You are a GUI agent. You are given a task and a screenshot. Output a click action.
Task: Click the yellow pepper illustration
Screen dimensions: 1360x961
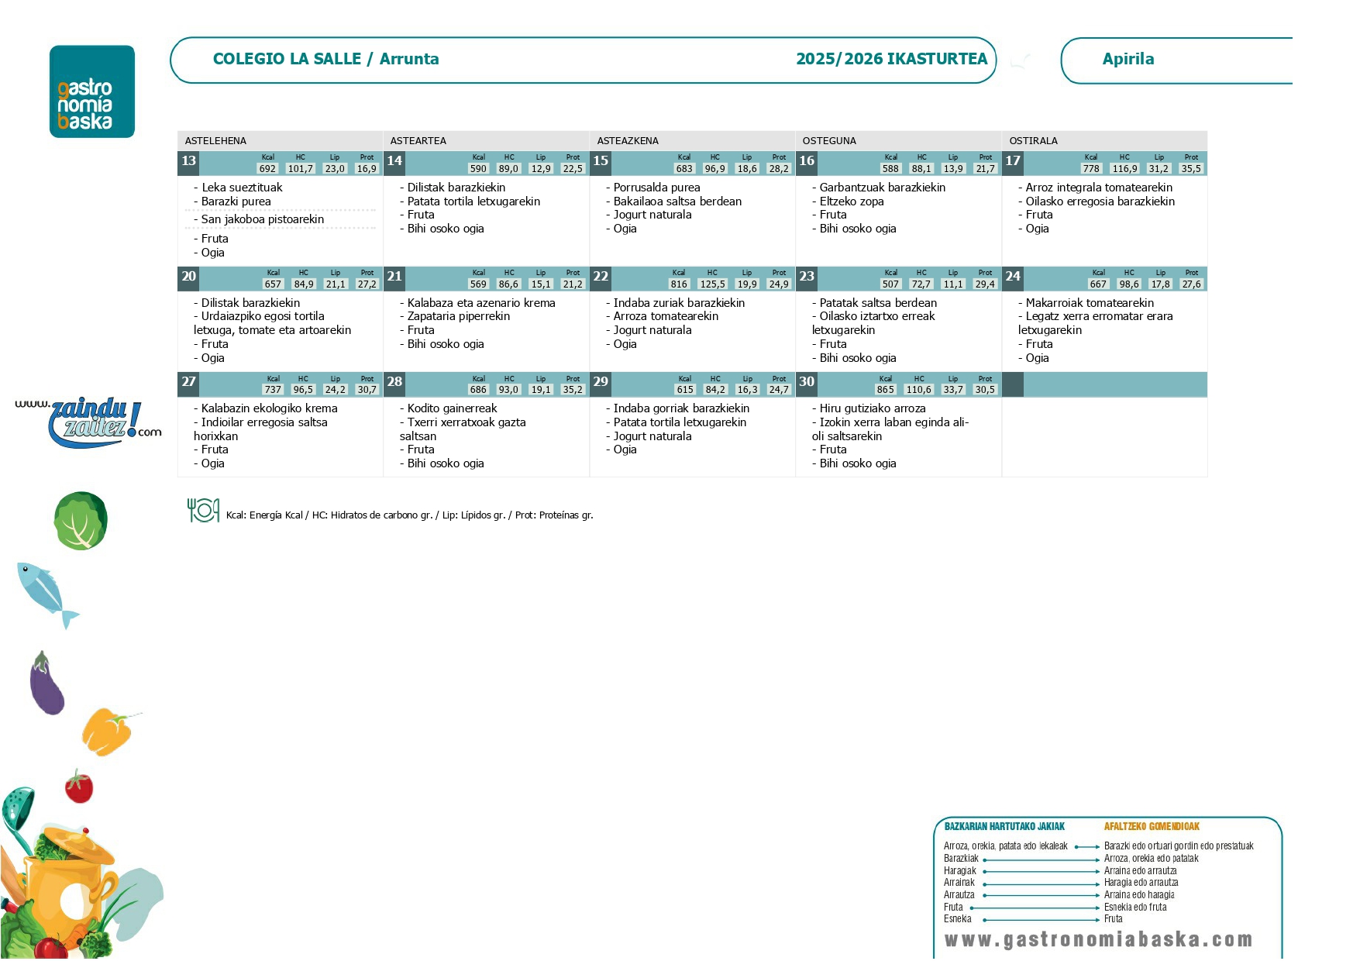pos(108,731)
